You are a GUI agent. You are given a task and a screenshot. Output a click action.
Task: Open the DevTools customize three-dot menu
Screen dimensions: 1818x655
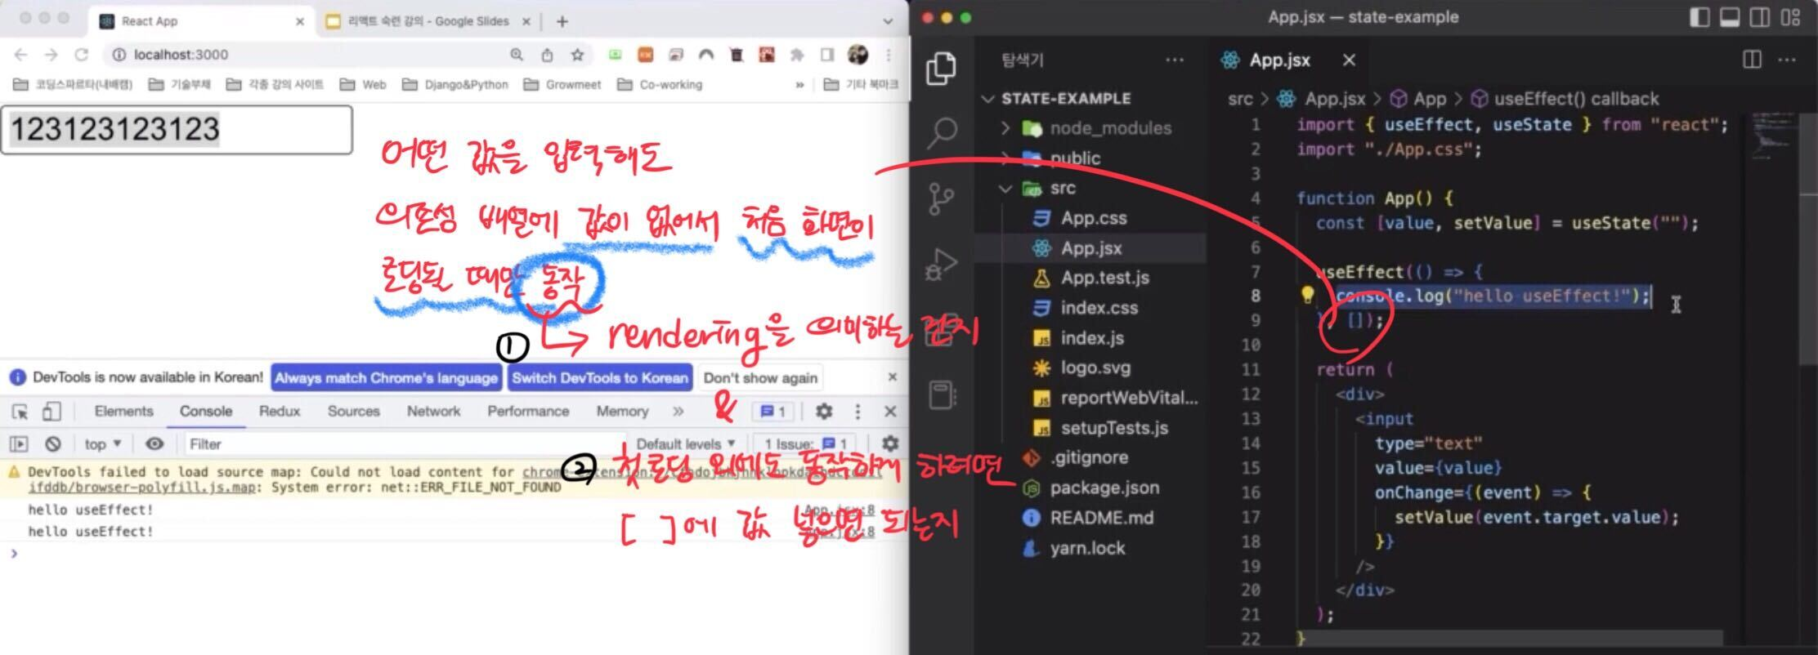click(858, 412)
